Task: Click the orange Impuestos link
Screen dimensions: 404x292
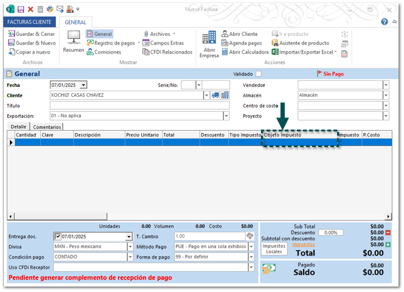Action: [304, 245]
